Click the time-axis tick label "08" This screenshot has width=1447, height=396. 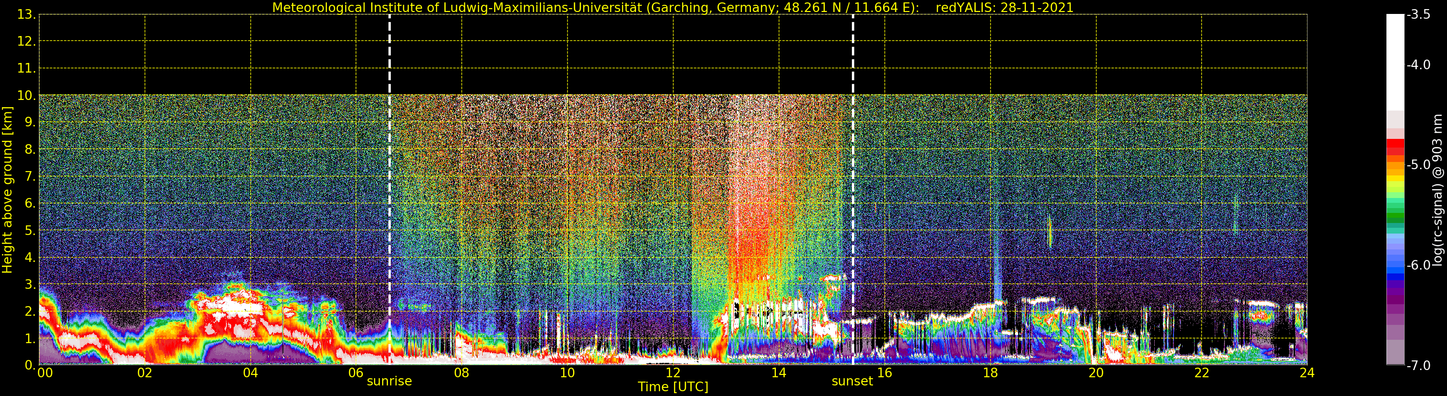tap(462, 373)
